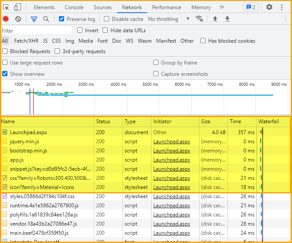Viewport: 292px width, 243px height.
Task: Toggle the device toolbar icon
Action: click(17, 7)
